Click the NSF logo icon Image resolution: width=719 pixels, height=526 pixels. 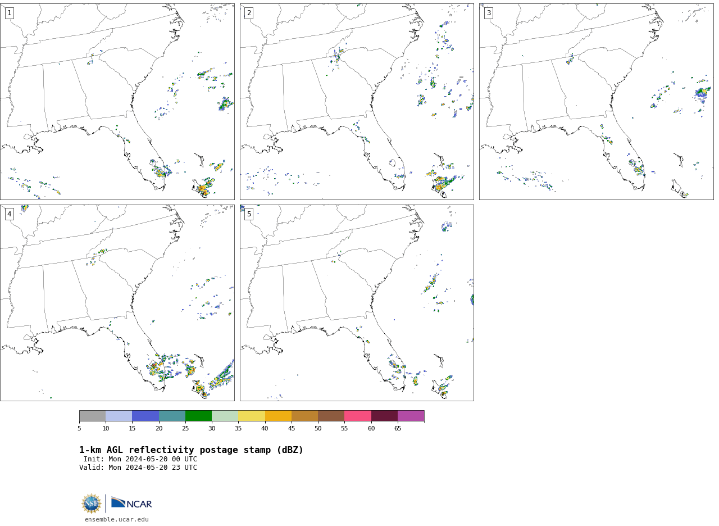(92, 504)
